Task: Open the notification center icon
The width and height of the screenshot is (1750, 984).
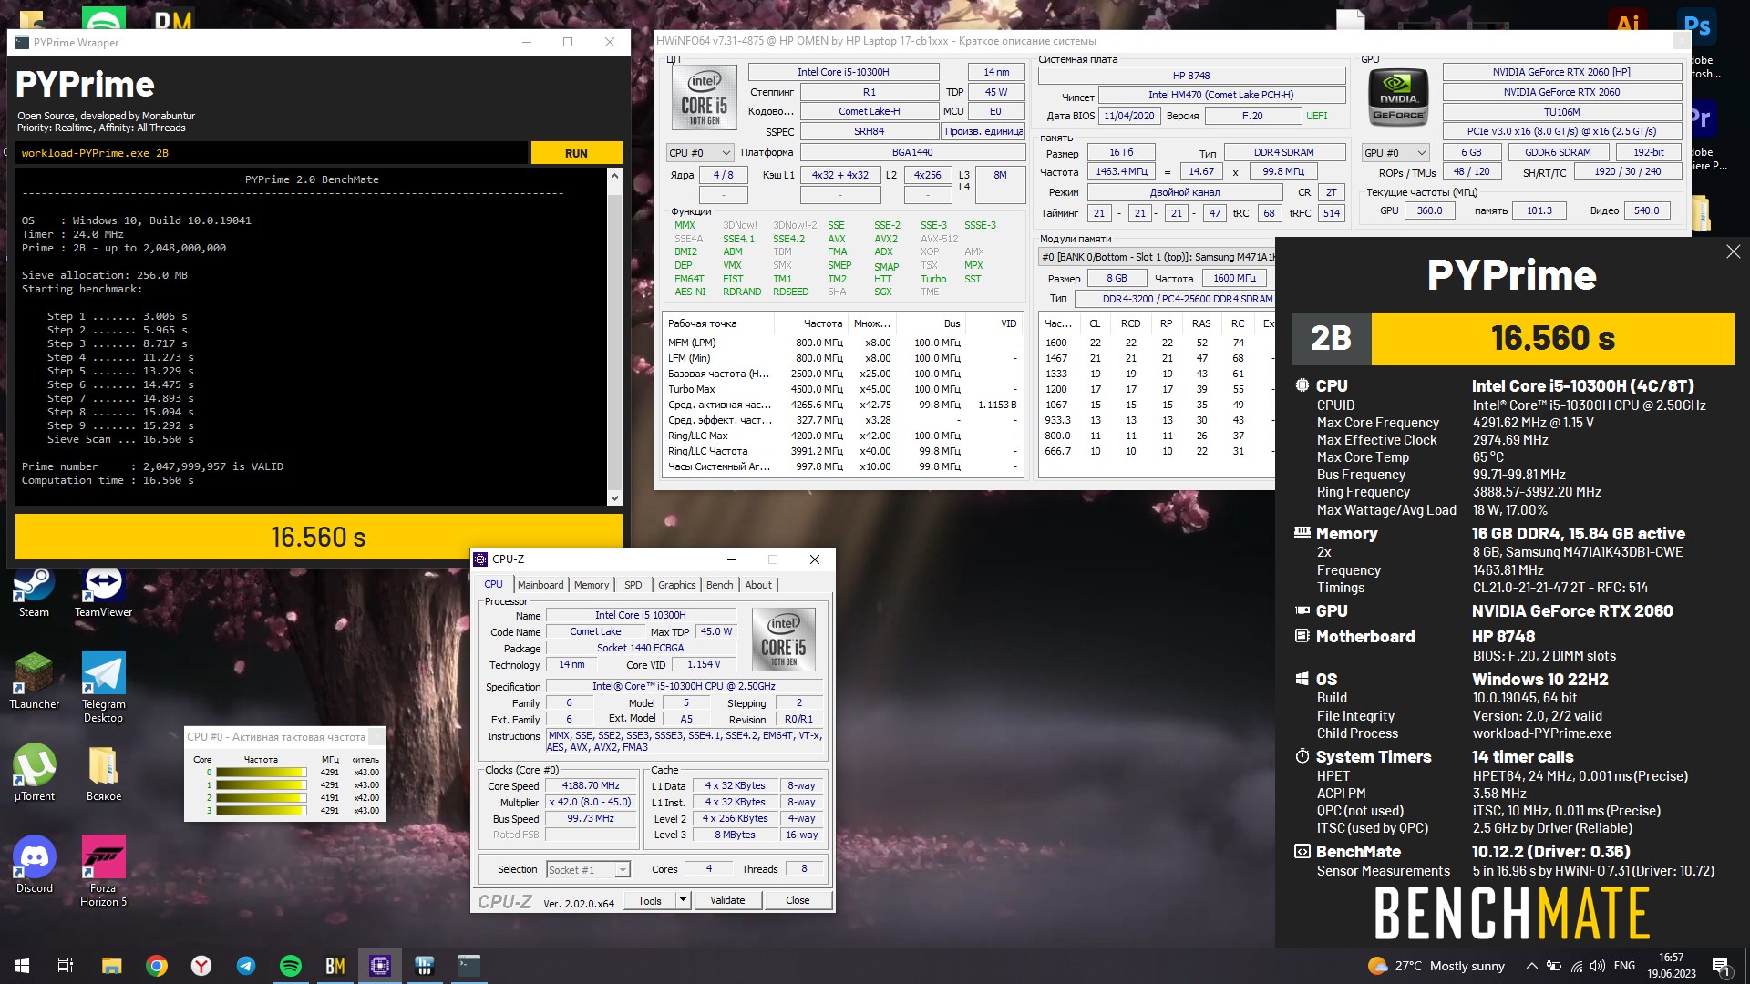Action: tap(1722, 966)
